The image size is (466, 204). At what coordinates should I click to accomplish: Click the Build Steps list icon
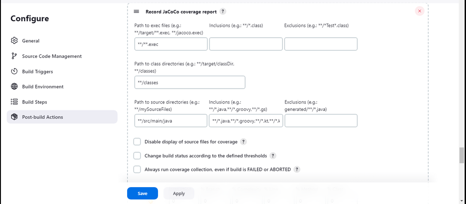[x=14, y=102]
